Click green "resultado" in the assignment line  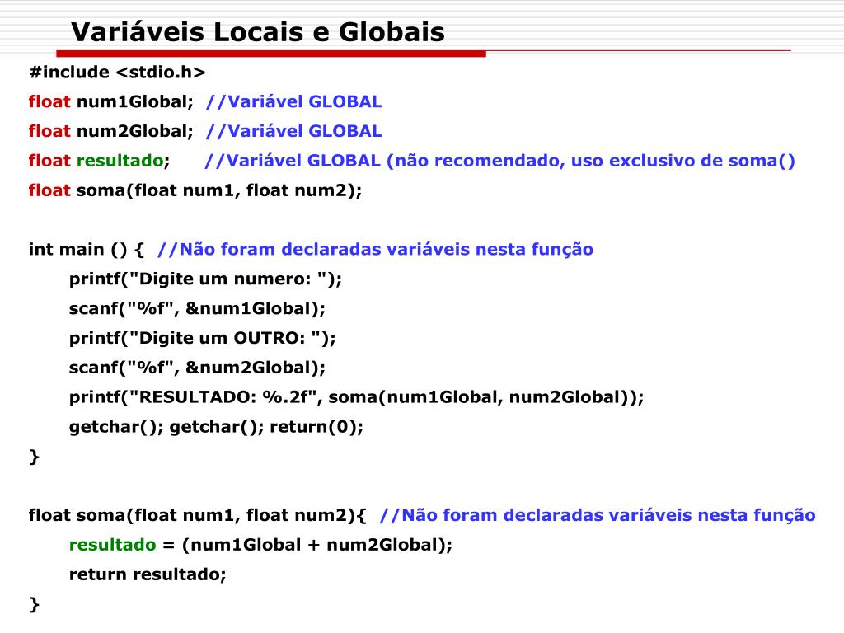tap(112, 545)
